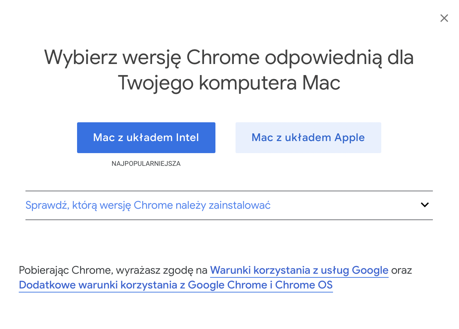
Task: Click the word 'oraz' between the links
Action: [402, 270]
